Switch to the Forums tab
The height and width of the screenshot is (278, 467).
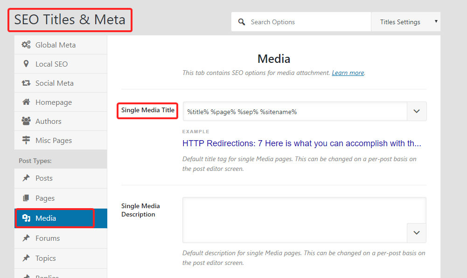[48, 238]
